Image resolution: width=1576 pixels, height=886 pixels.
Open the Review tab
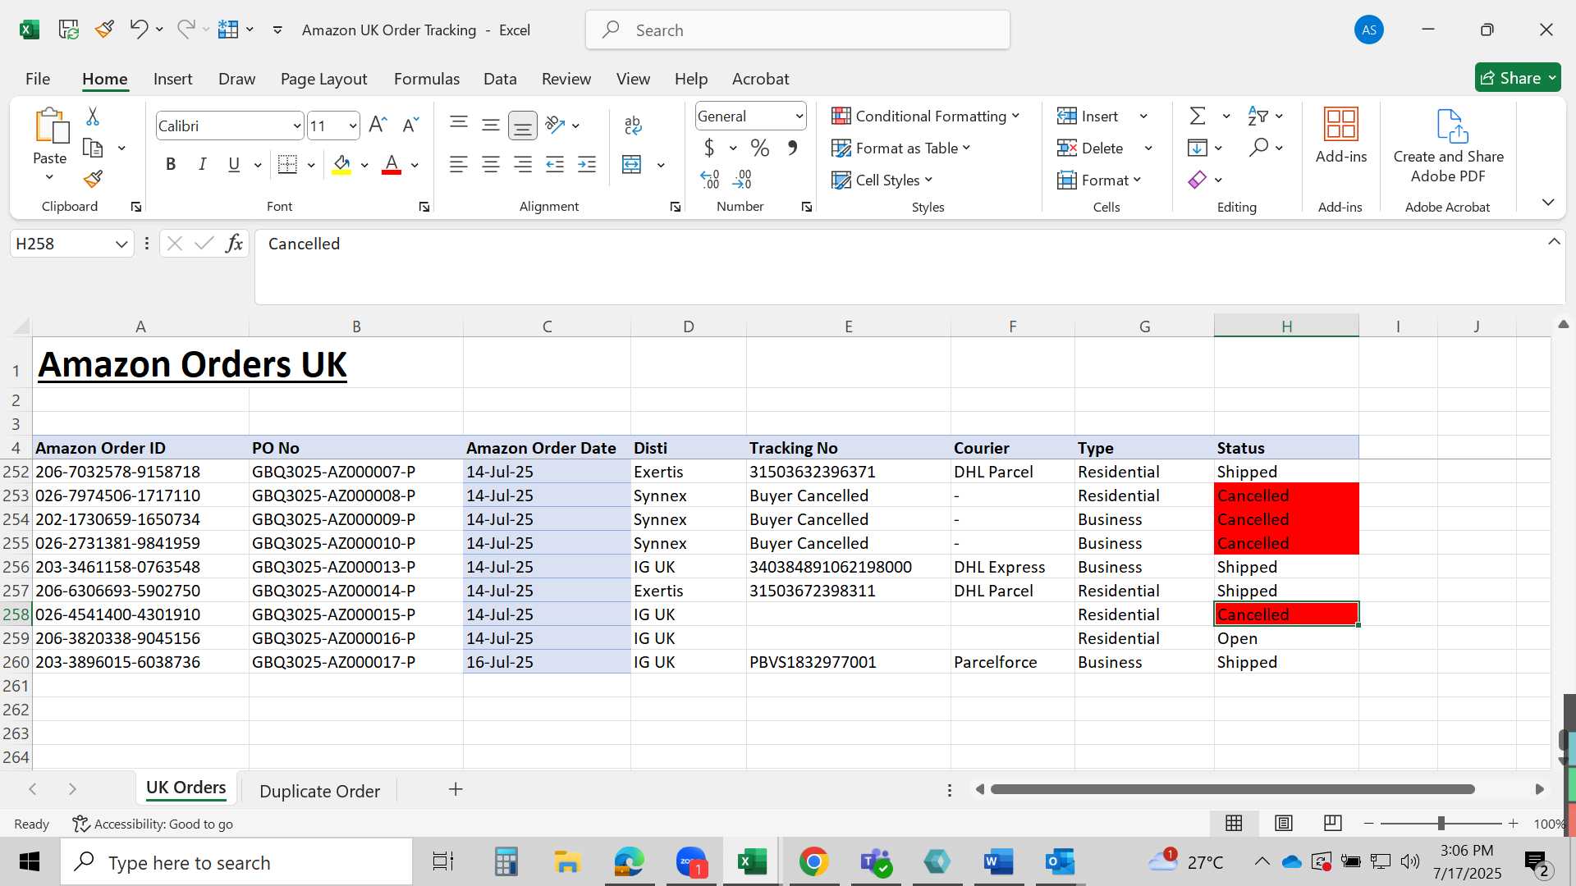click(566, 79)
